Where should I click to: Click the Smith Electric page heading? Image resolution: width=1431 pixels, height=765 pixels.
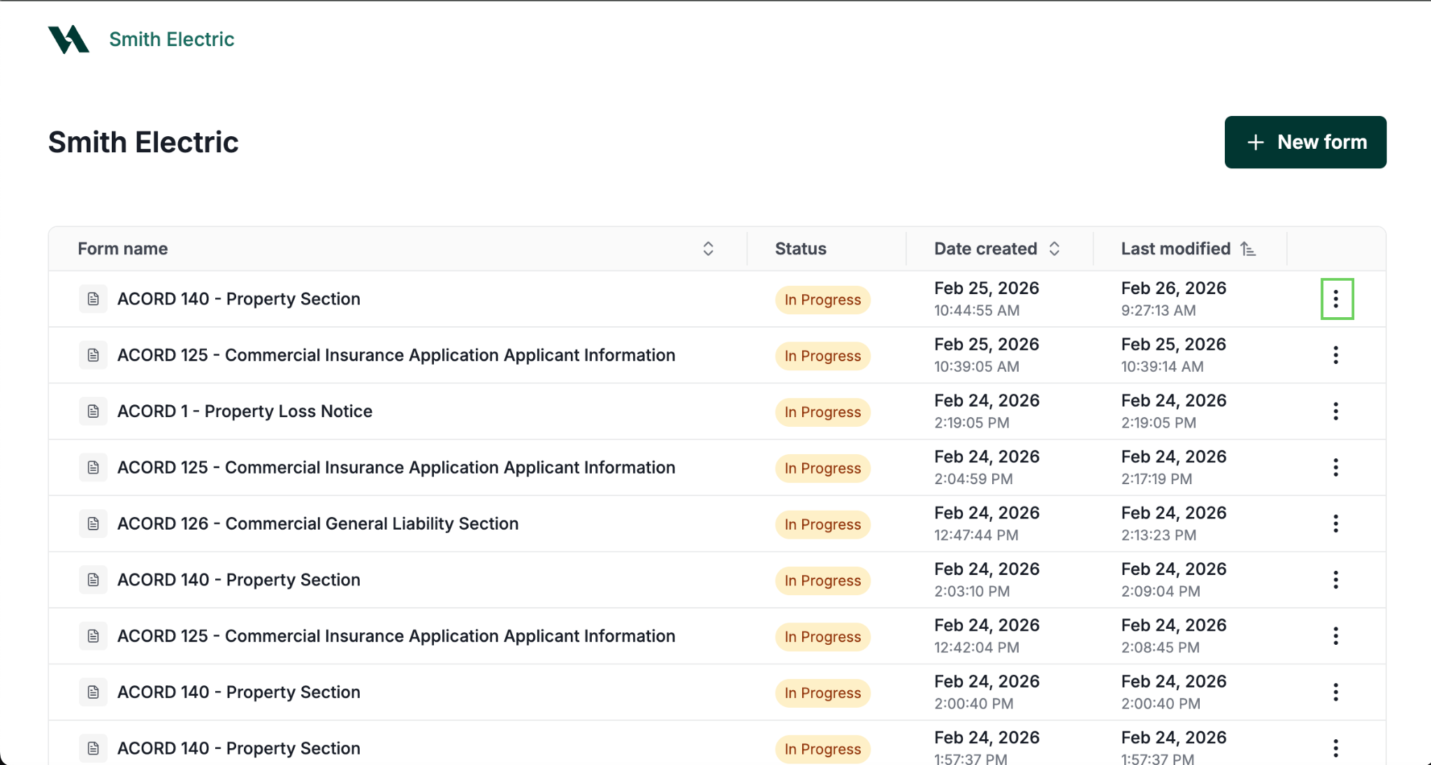tap(143, 143)
